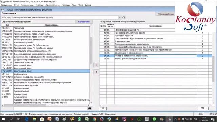Select Спецтехника и ее применение in right table
This screenshot has height=122, width=217.
tap(156, 53)
